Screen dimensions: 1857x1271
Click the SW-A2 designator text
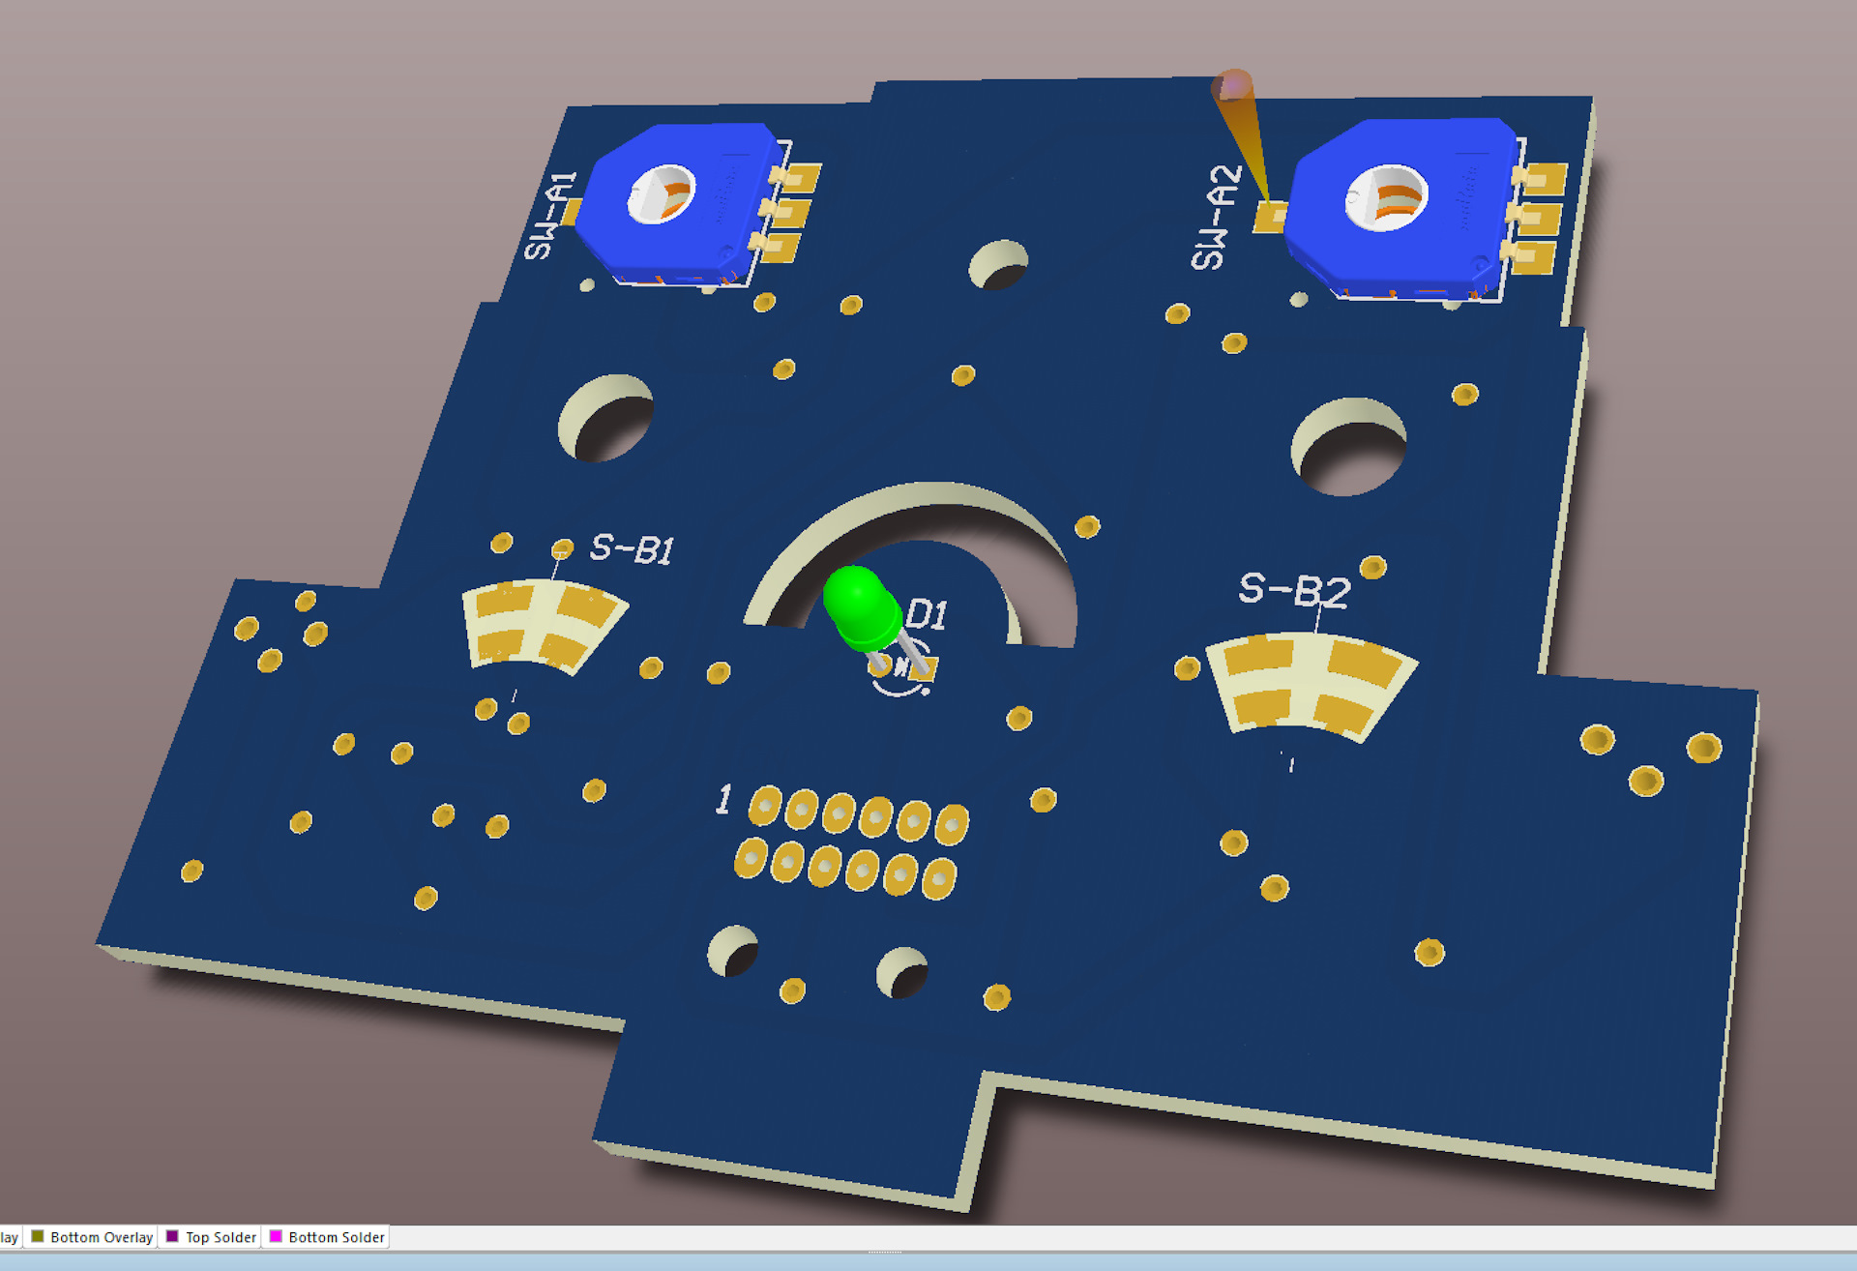(x=1215, y=217)
